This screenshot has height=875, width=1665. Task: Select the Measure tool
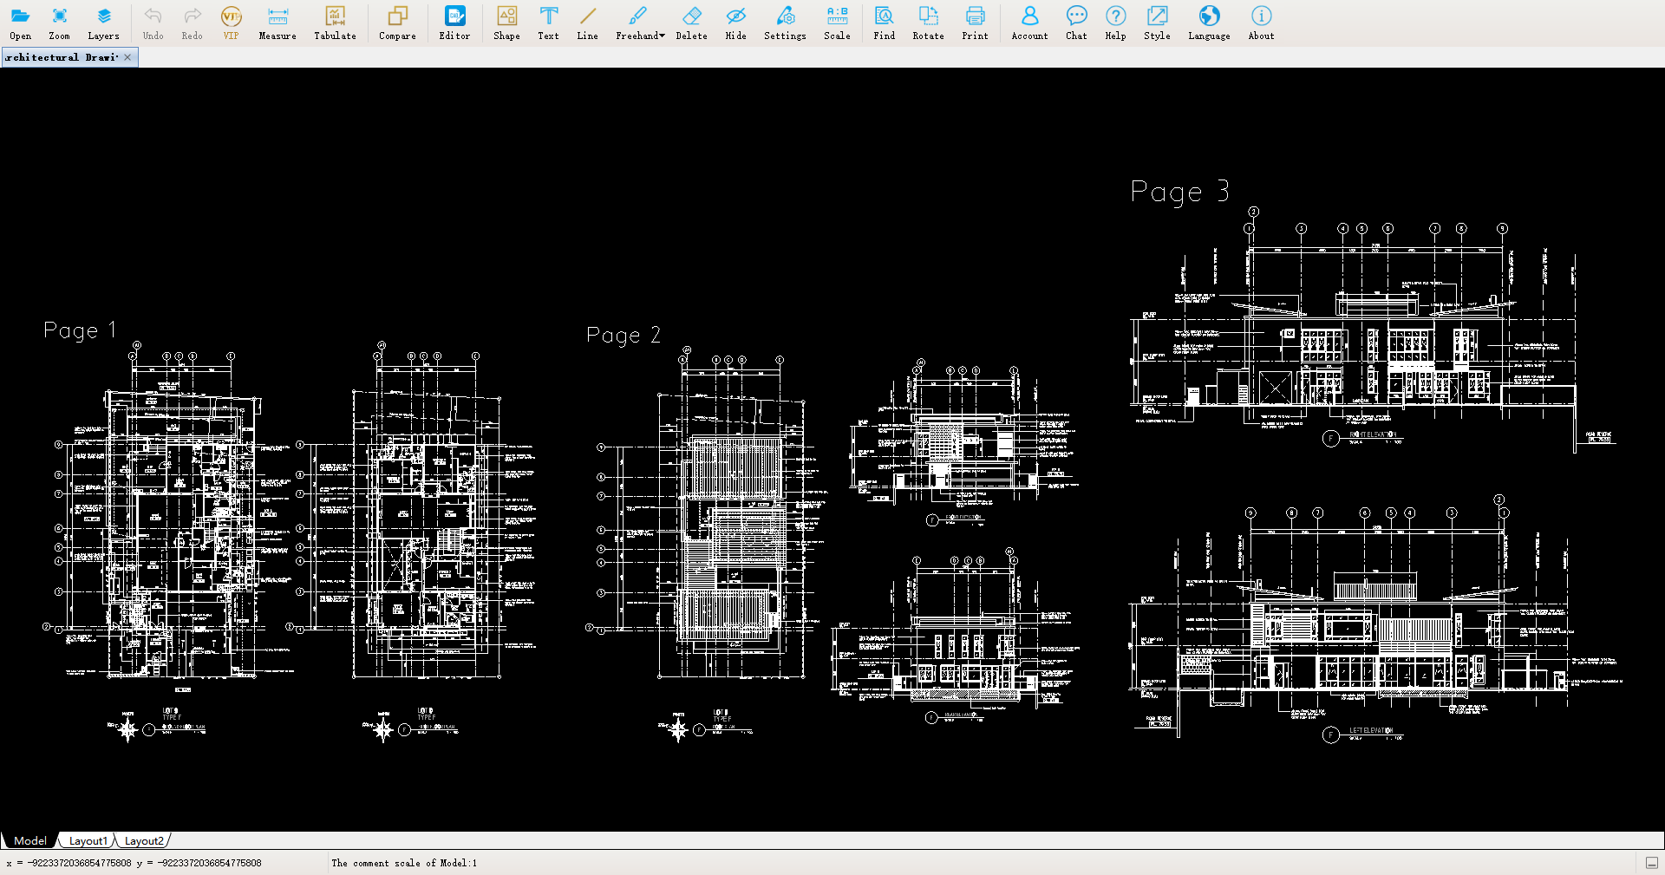pyautogui.click(x=277, y=23)
